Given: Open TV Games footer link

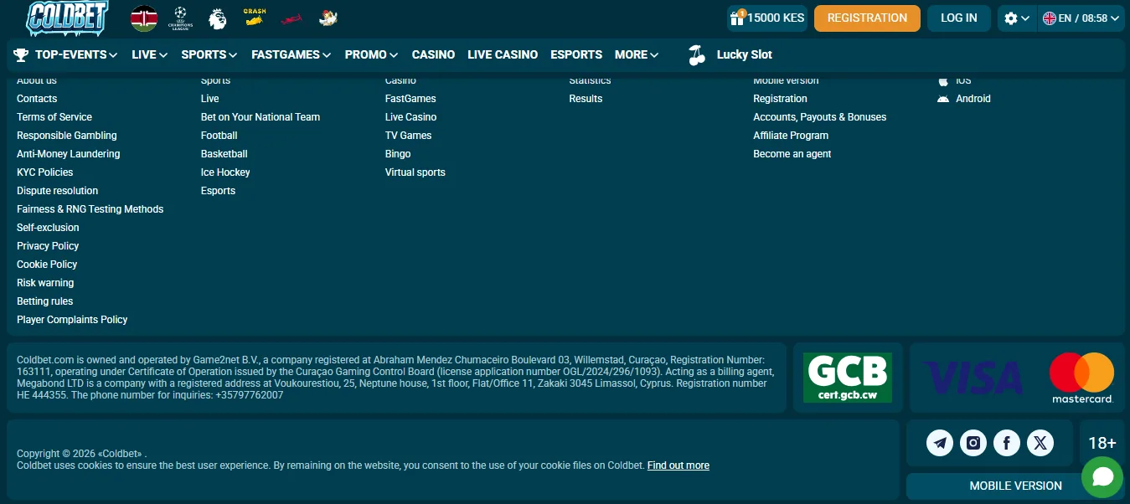Looking at the screenshot, I should [409, 136].
